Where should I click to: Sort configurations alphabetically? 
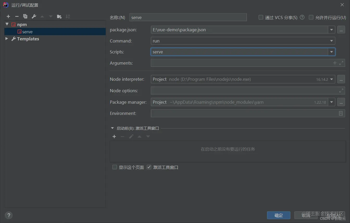pyautogui.click(x=68, y=16)
